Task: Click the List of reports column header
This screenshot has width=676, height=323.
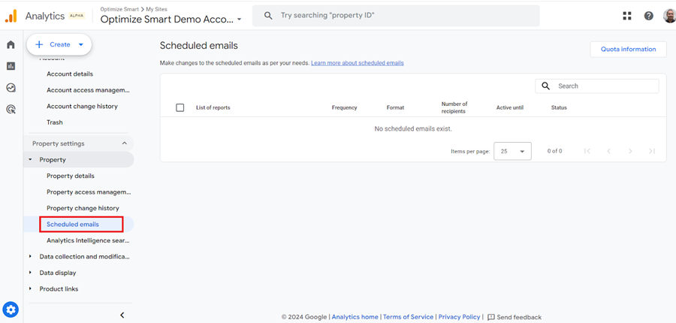Action: pos(213,108)
